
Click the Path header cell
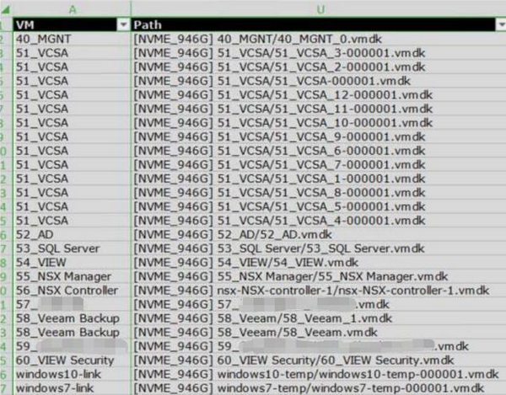pyautogui.click(x=319, y=24)
